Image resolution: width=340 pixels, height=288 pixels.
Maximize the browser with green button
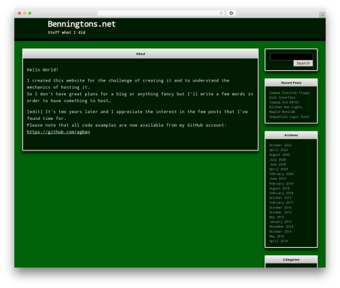pyautogui.click(x=30, y=13)
